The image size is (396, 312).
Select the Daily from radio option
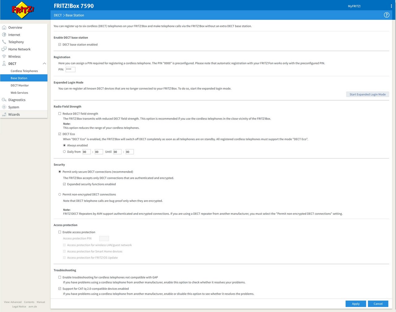pos(64,152)
